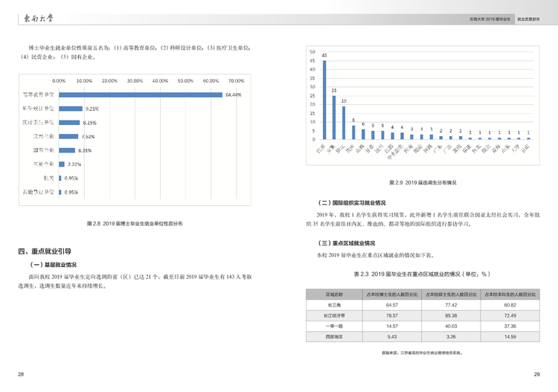Click the 就业质量报告 header label
The height and width of the screenshot is (392, 558).
point(528,19)
